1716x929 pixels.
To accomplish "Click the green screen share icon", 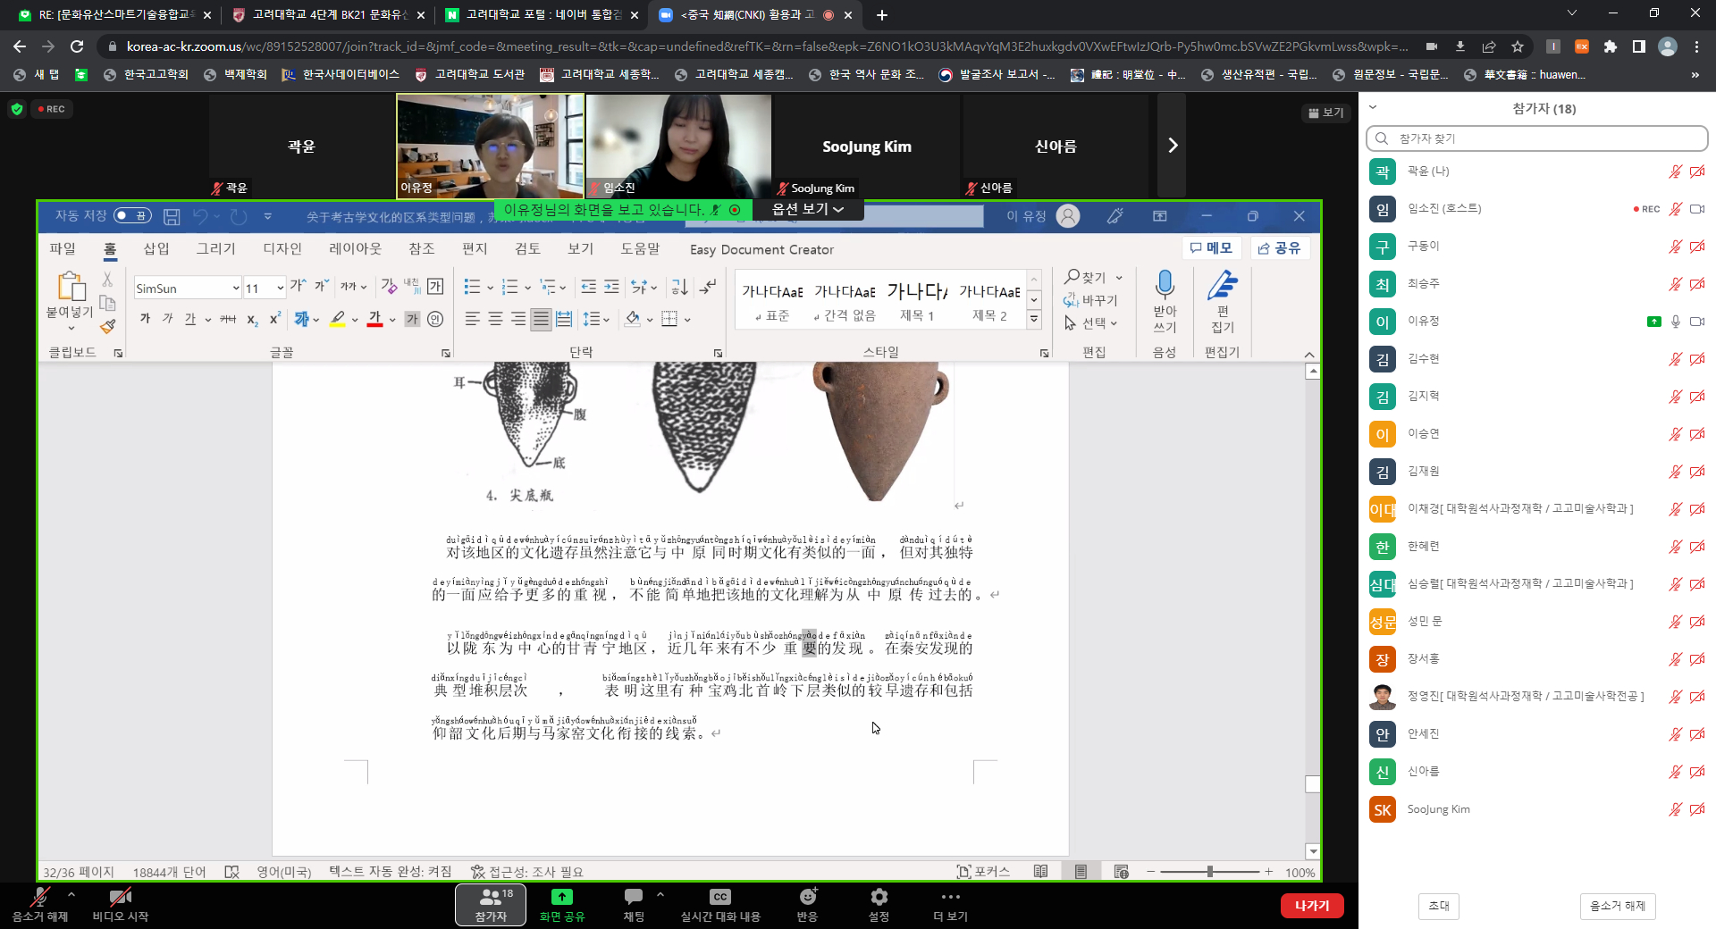I will (561, 897).
